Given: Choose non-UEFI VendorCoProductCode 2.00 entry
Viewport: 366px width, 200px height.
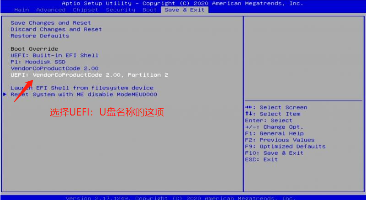Looking at the screenshot, I should (x=54, y=68).
